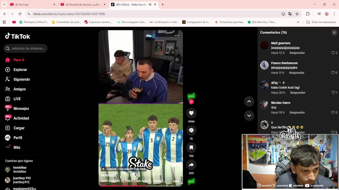Expand video caption with más

176,181
